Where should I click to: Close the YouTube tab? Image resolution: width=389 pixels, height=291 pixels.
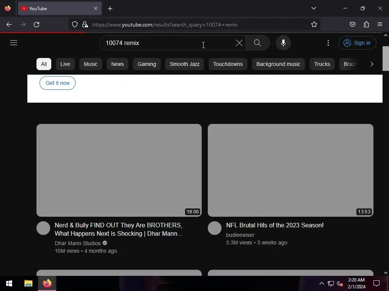click(x=96, y=8)
